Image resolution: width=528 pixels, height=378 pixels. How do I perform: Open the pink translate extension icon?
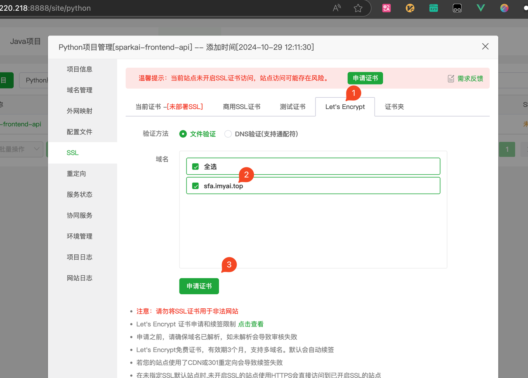(x=387, y=8)
